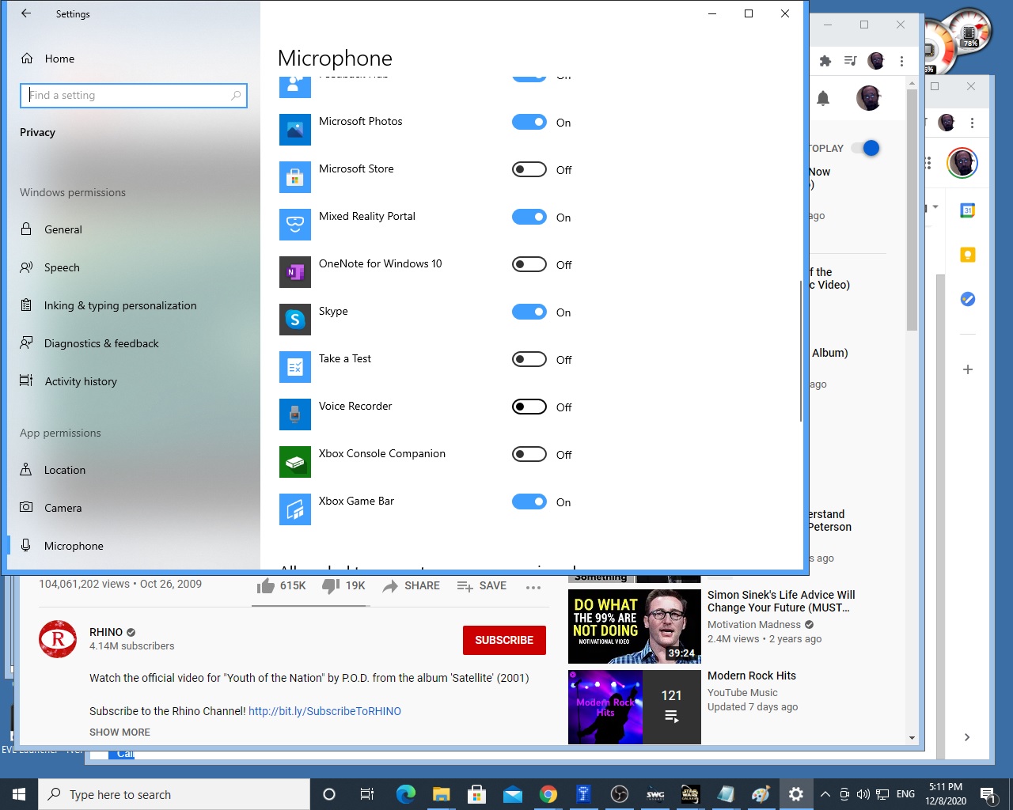Turn off microphone for Microsoft Photos

tap(529, 122)
